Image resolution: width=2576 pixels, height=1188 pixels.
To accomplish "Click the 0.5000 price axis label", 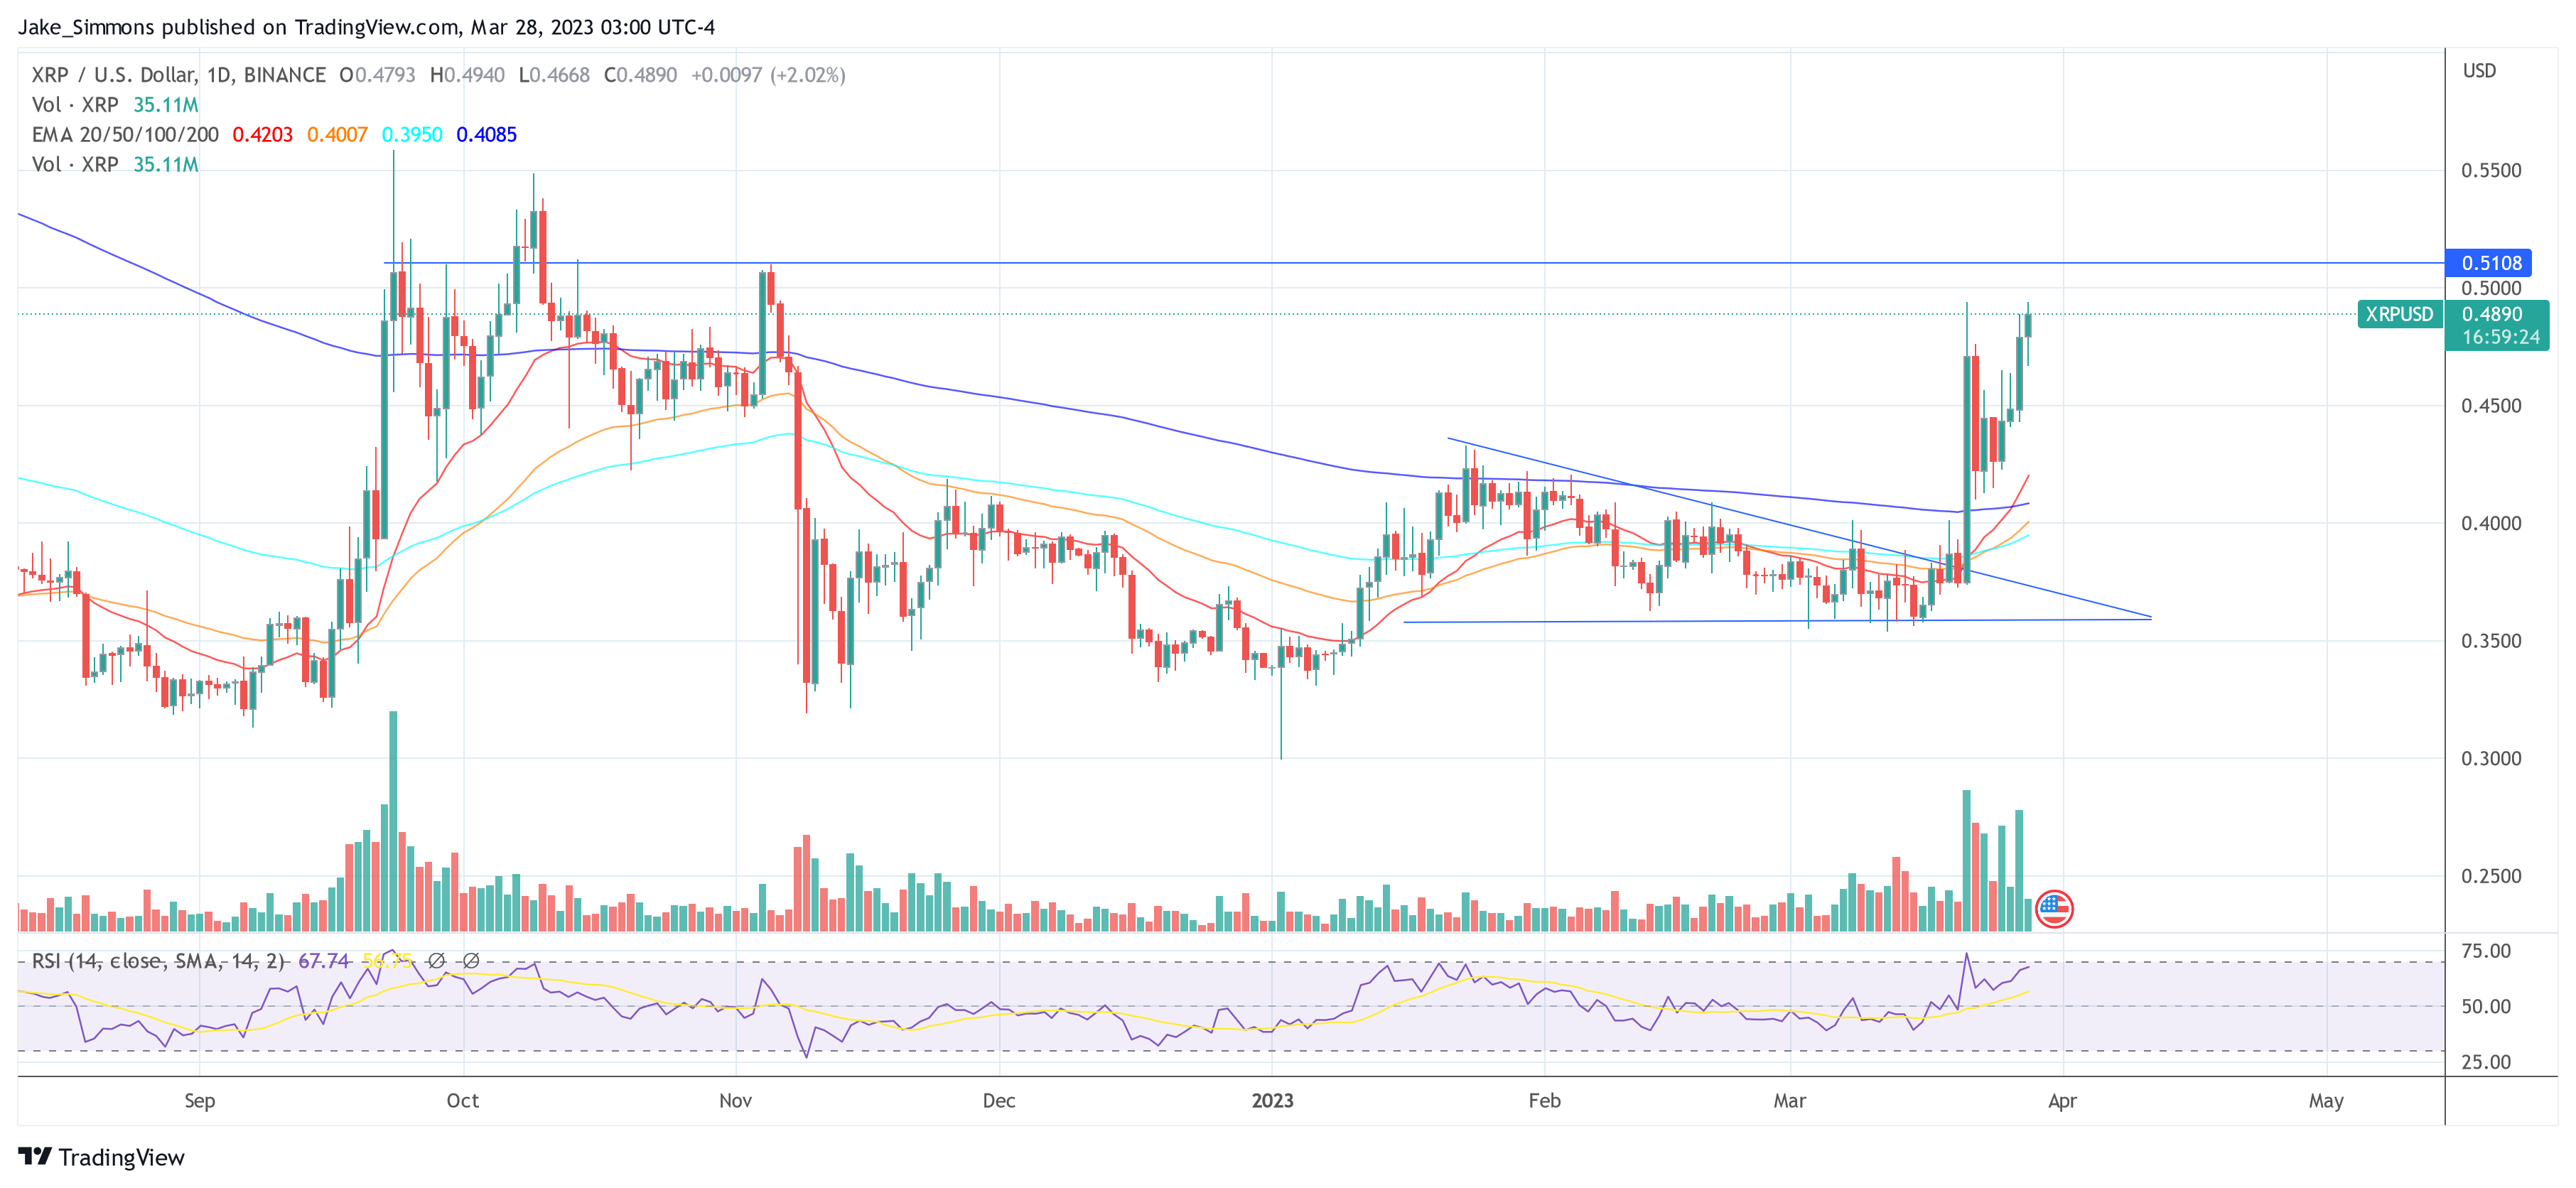I will (x=2491, y=288).
